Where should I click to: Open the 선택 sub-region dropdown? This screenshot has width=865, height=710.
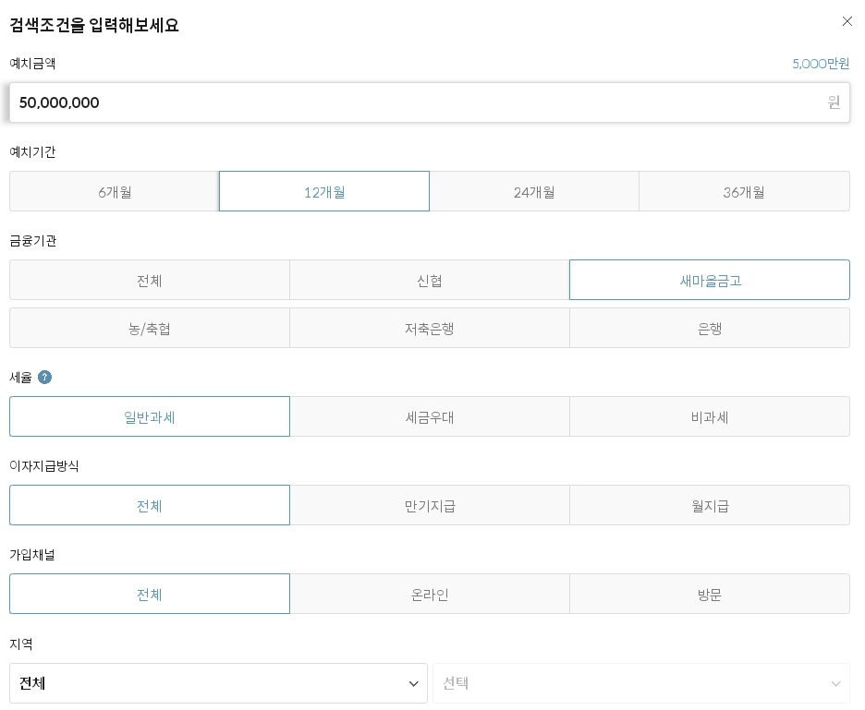[x=641, y=683]
